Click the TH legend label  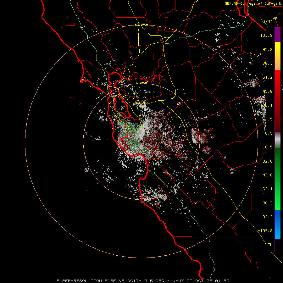pos(270,245)
